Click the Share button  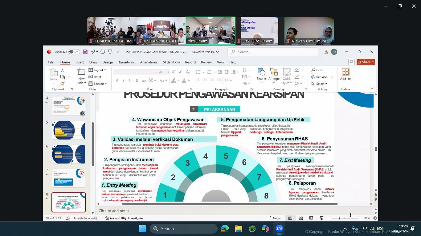(366, 62)
